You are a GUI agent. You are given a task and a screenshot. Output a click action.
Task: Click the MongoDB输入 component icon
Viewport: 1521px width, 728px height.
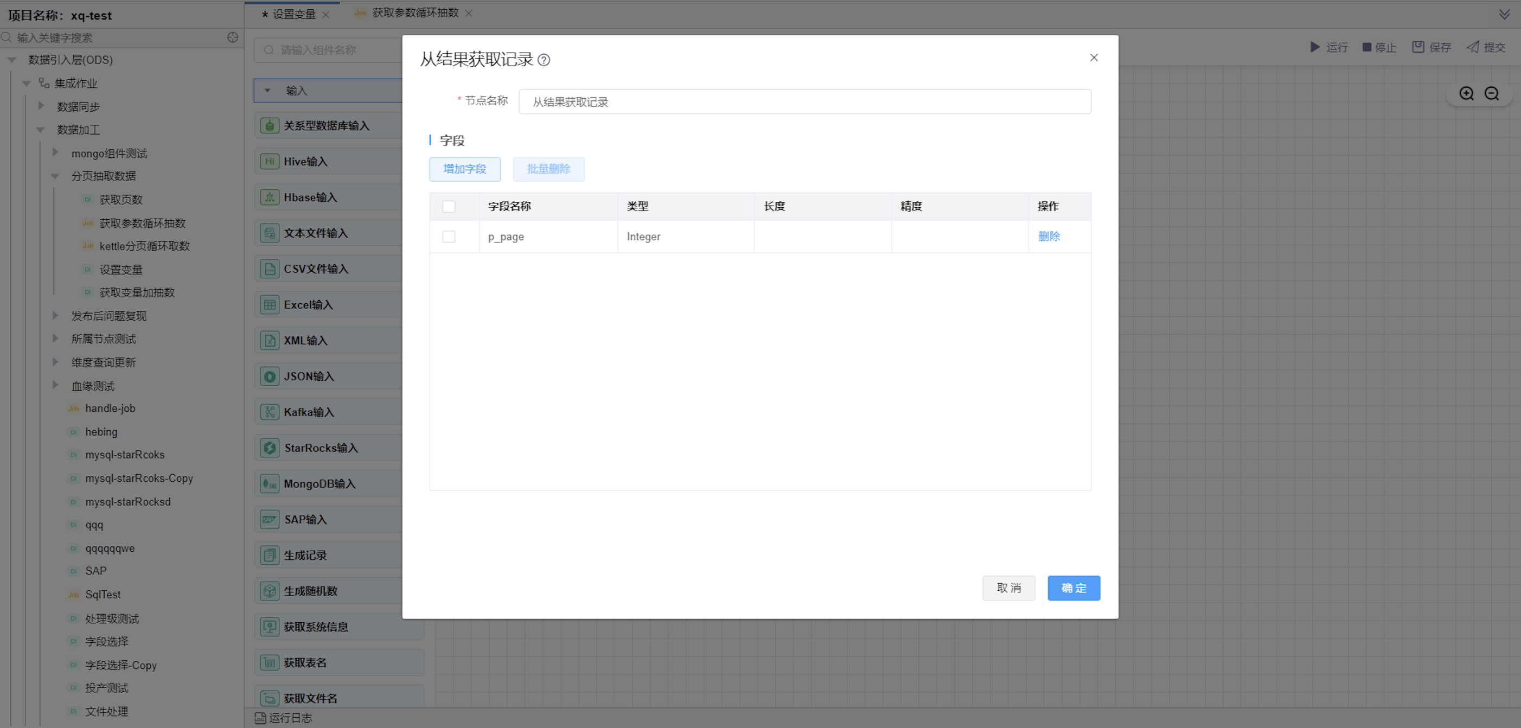[269, 483]
